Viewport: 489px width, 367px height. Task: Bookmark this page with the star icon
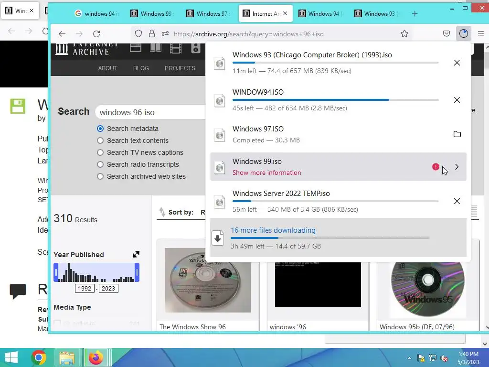[x=404, y=33]
